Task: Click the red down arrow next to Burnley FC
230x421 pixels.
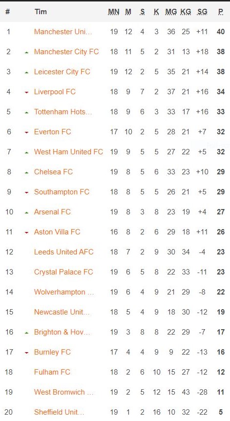Action: click(26, 353)
